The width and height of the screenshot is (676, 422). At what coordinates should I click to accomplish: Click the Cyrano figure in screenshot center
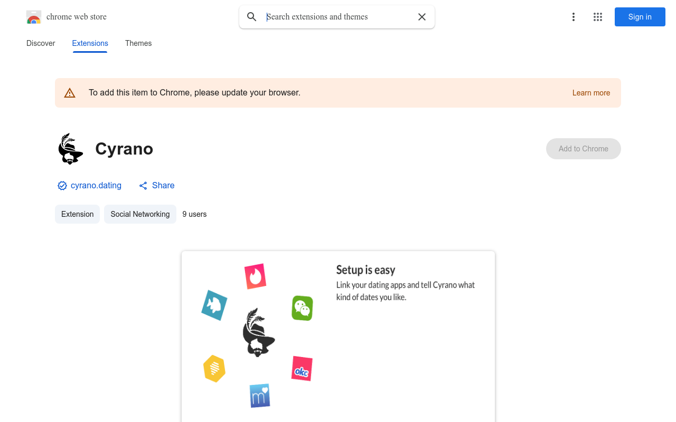click(258, 332)
